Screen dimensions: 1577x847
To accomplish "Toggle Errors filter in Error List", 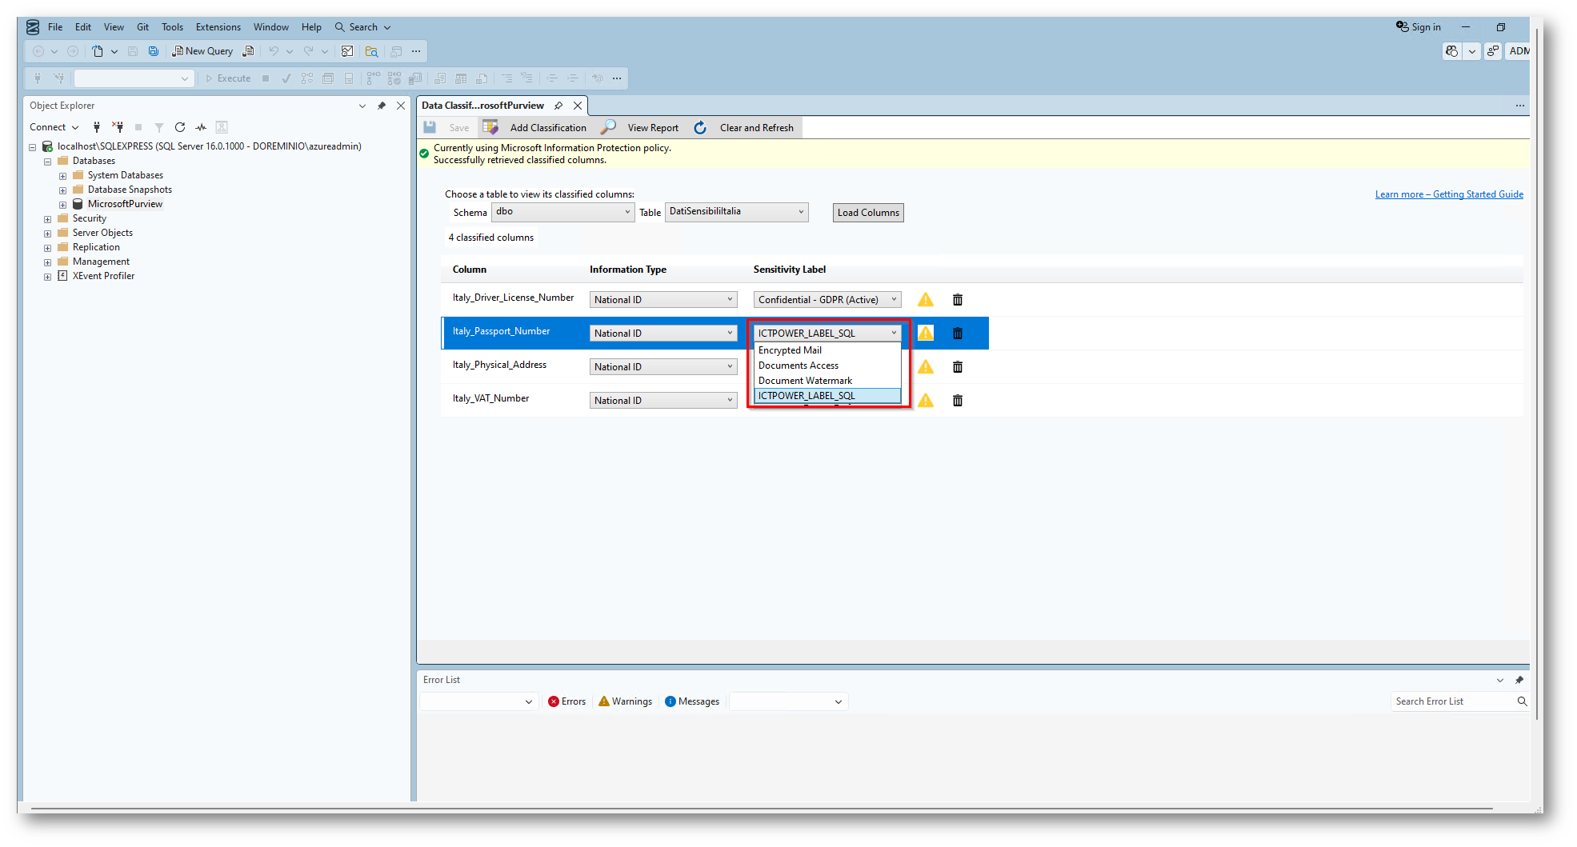I will [566, 701].
